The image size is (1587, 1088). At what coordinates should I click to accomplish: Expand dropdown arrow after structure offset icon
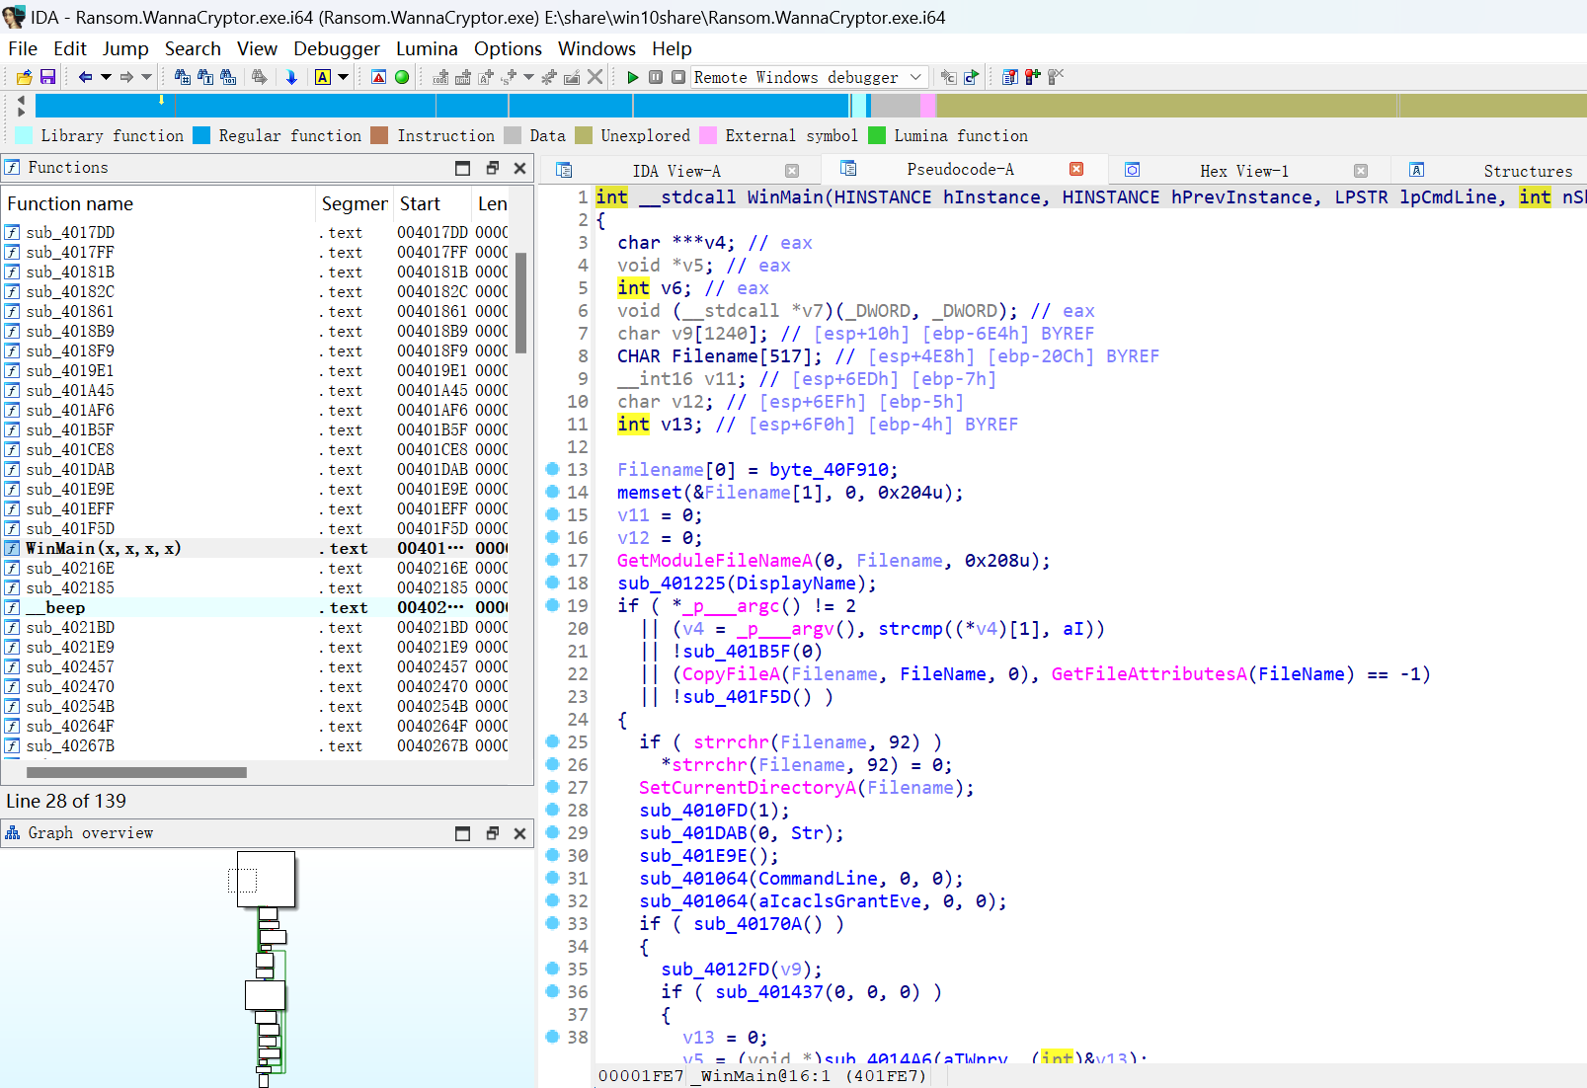(528, 77)
